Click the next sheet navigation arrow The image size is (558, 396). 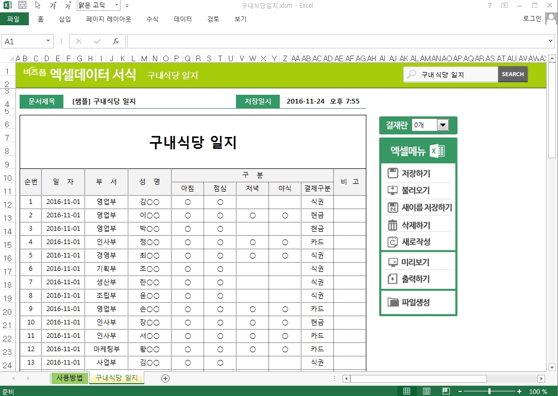coord(28,378)
